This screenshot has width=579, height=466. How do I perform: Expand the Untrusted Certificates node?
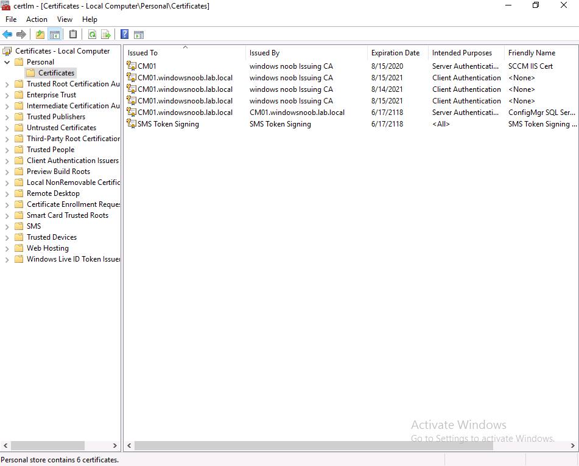click(x=7, y=128)
